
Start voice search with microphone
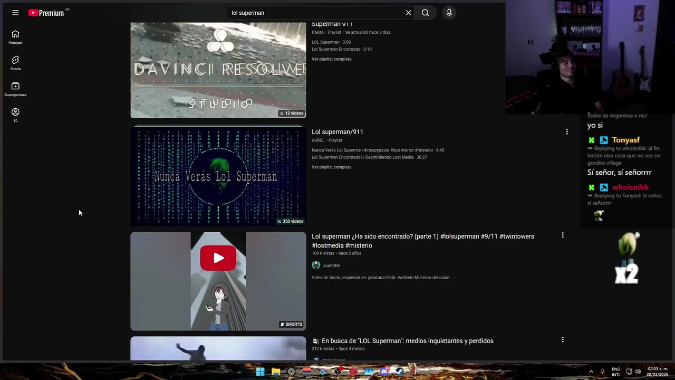[449, 13]
